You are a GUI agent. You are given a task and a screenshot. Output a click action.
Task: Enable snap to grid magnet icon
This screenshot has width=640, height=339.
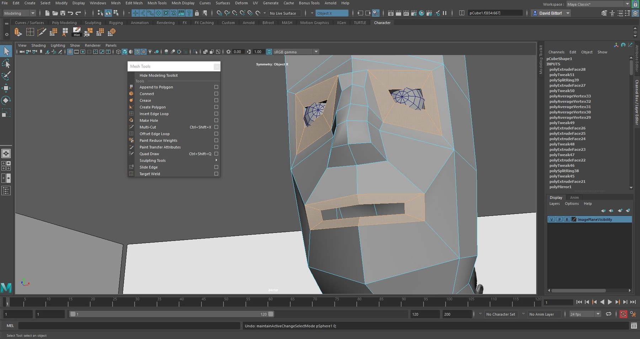pos(218,13)
